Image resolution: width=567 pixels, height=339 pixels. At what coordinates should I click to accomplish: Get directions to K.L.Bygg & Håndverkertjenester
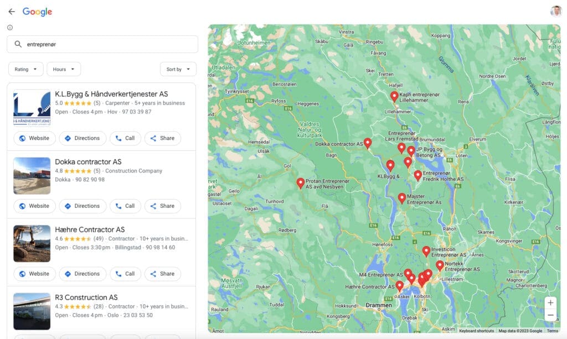coord(83,138)
